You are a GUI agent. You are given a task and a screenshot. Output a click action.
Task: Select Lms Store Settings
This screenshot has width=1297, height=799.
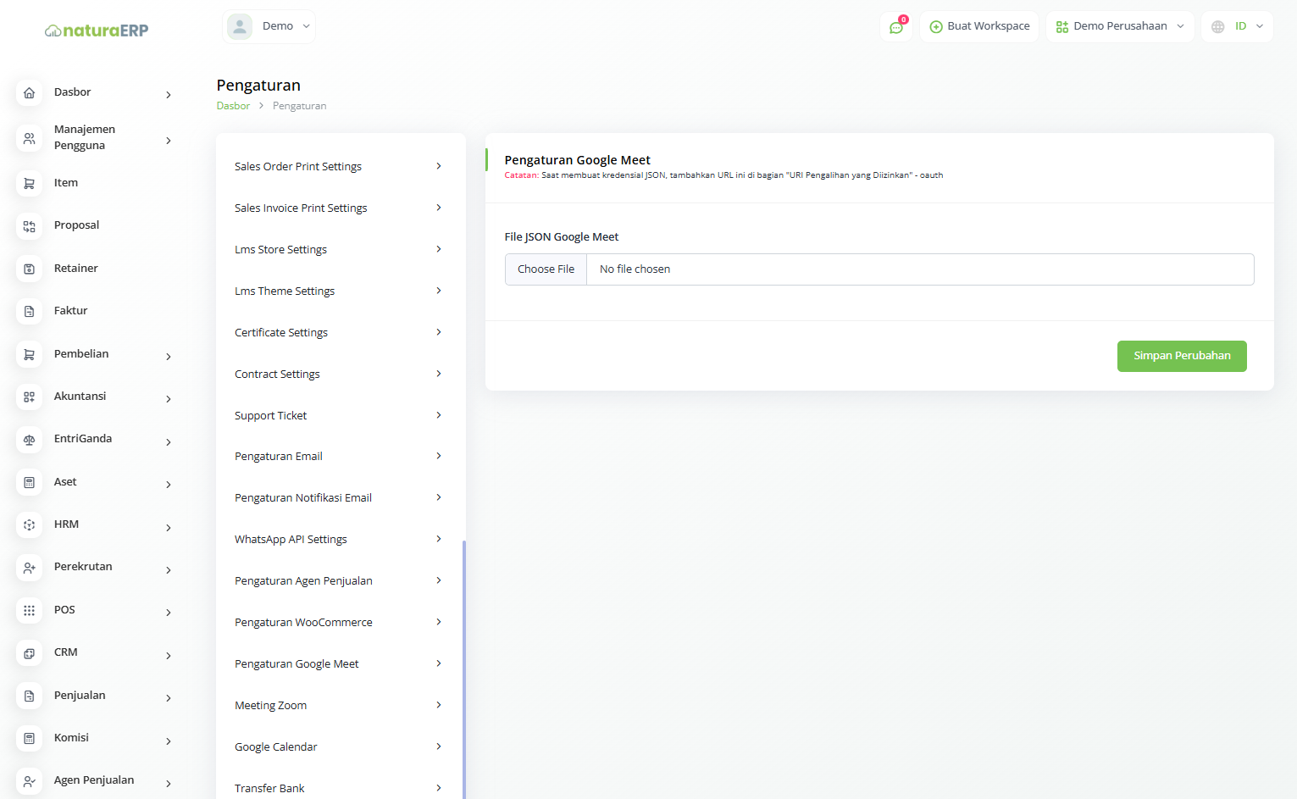[339, 249]
